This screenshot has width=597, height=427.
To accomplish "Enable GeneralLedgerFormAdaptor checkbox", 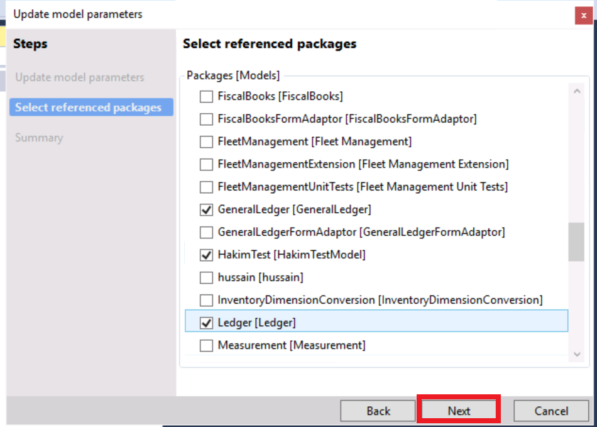I will point(206,232).
